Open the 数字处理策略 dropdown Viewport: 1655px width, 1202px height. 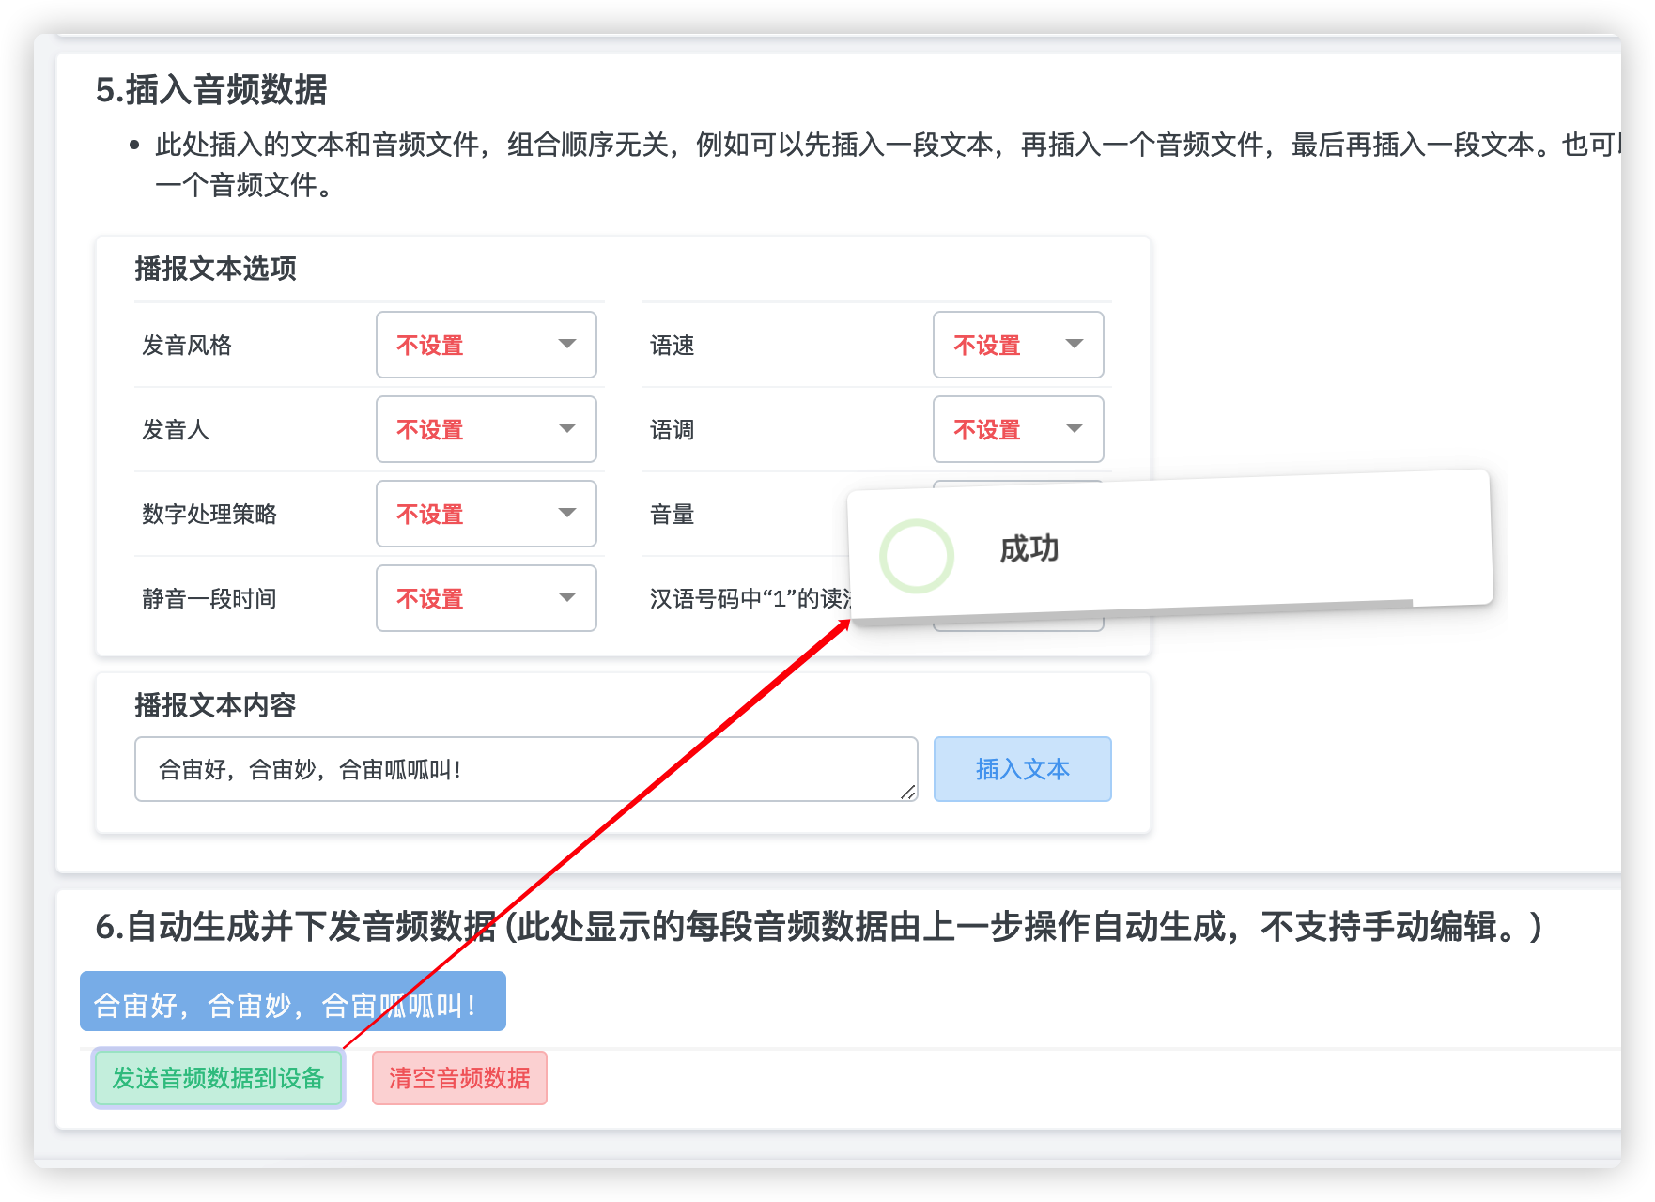pyautogui.click(x=487, y=514)
